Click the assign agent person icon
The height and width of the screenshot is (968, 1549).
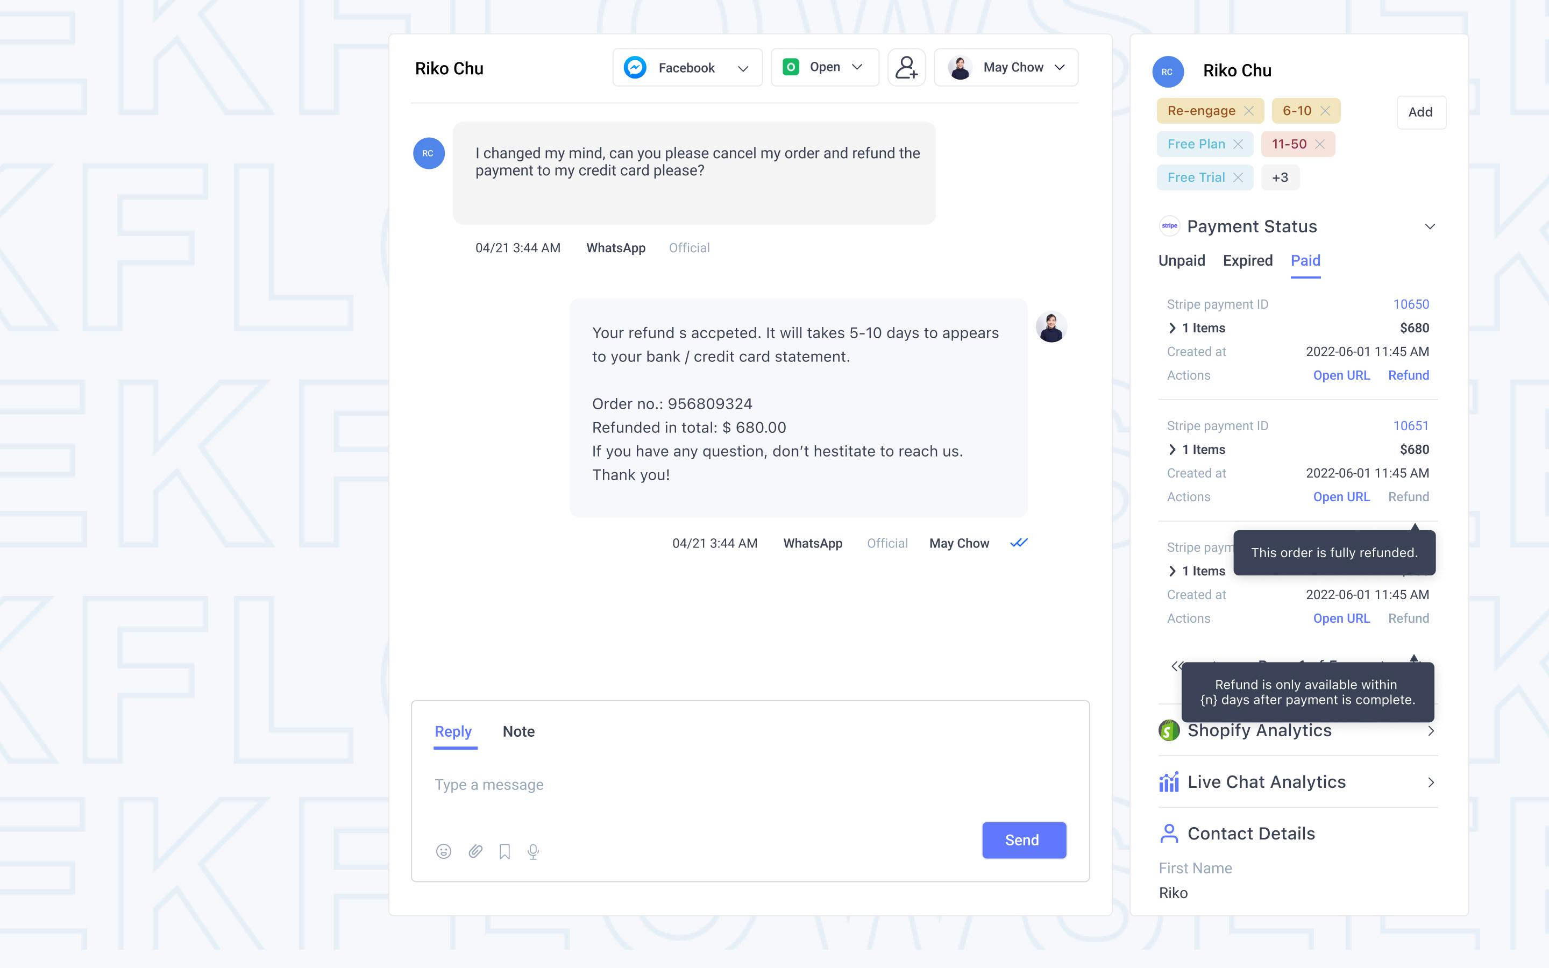pos(908,67)
